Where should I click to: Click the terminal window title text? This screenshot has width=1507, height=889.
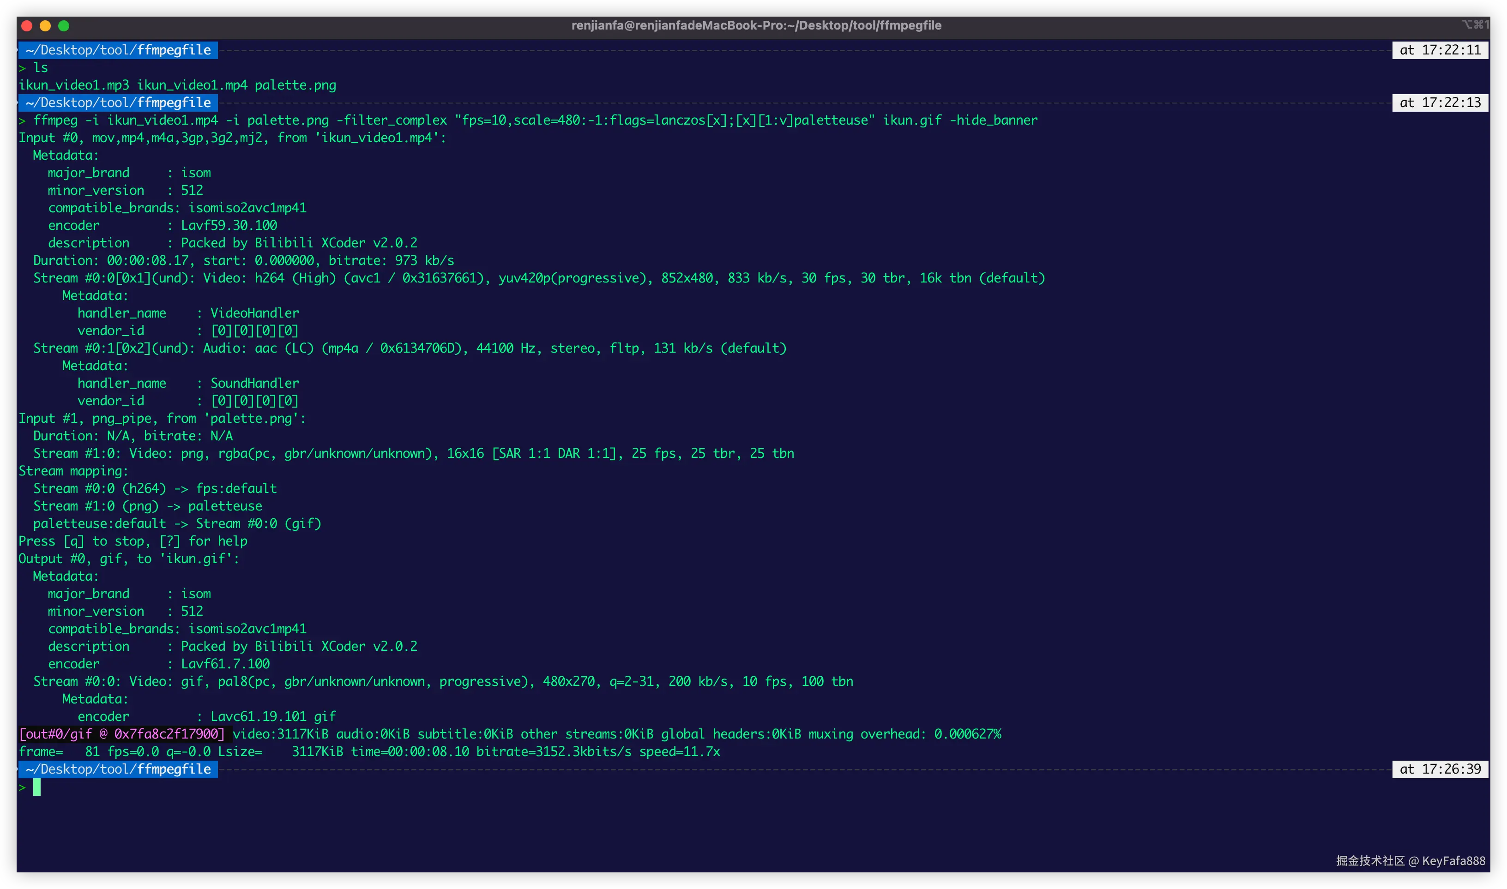coord(756,26)
